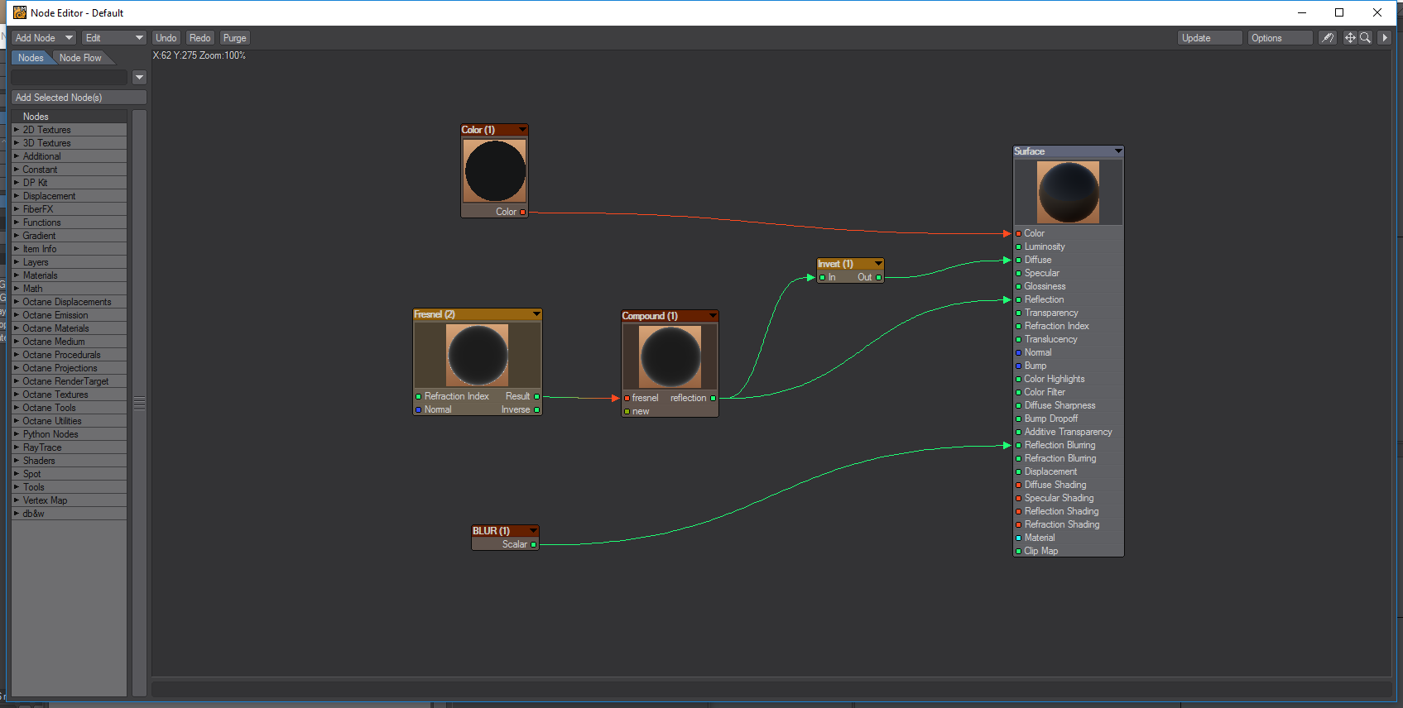The height and width of the screenshot is (708, 1403).
Task: Click the node search input field
Action: pyautogui.click(x=70, y=78)
